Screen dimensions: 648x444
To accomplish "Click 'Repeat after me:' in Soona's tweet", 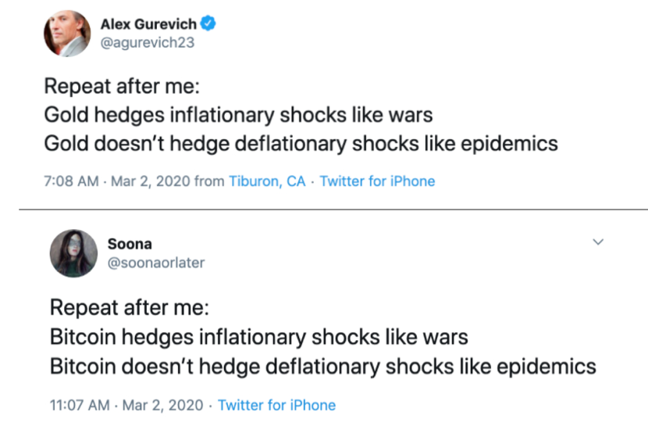I will pyautogui.click(x=130, y=307).
